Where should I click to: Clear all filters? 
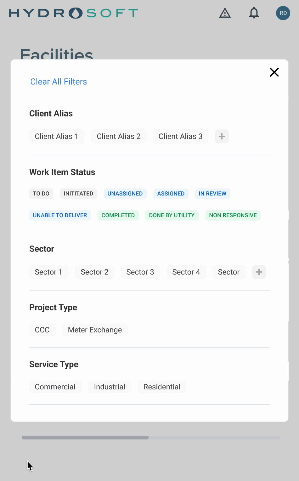click(x=59, y=82)
